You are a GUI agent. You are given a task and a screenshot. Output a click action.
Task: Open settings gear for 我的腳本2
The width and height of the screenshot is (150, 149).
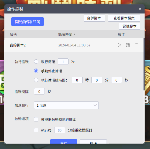[x=128, y=45]
